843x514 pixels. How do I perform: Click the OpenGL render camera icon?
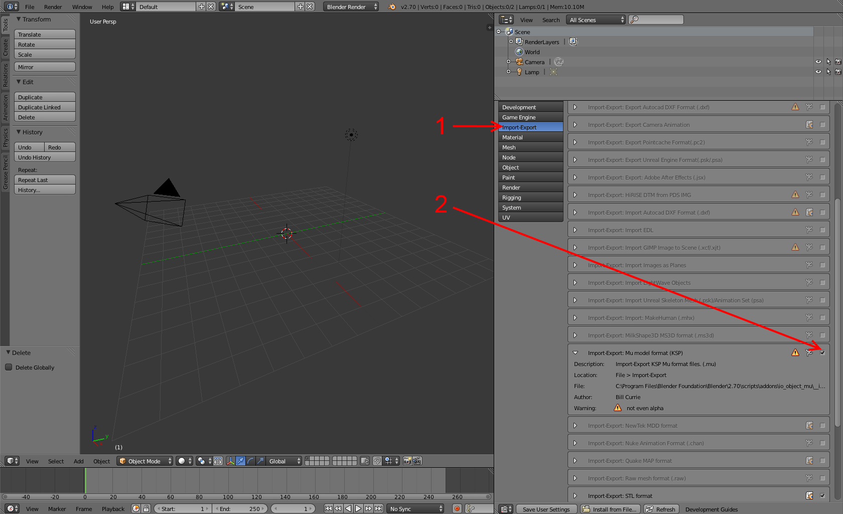click(x=407, y=461)
